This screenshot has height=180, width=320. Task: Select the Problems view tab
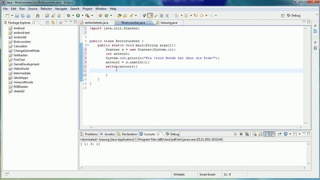pos(89,134)
